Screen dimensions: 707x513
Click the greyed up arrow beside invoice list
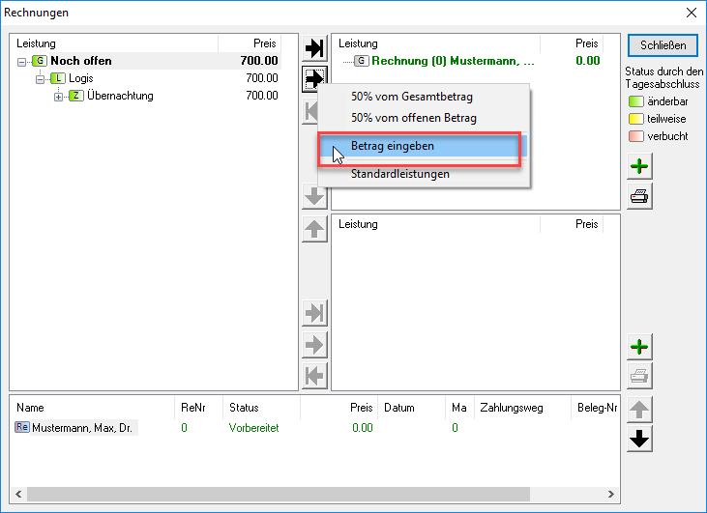click(639, 410)
